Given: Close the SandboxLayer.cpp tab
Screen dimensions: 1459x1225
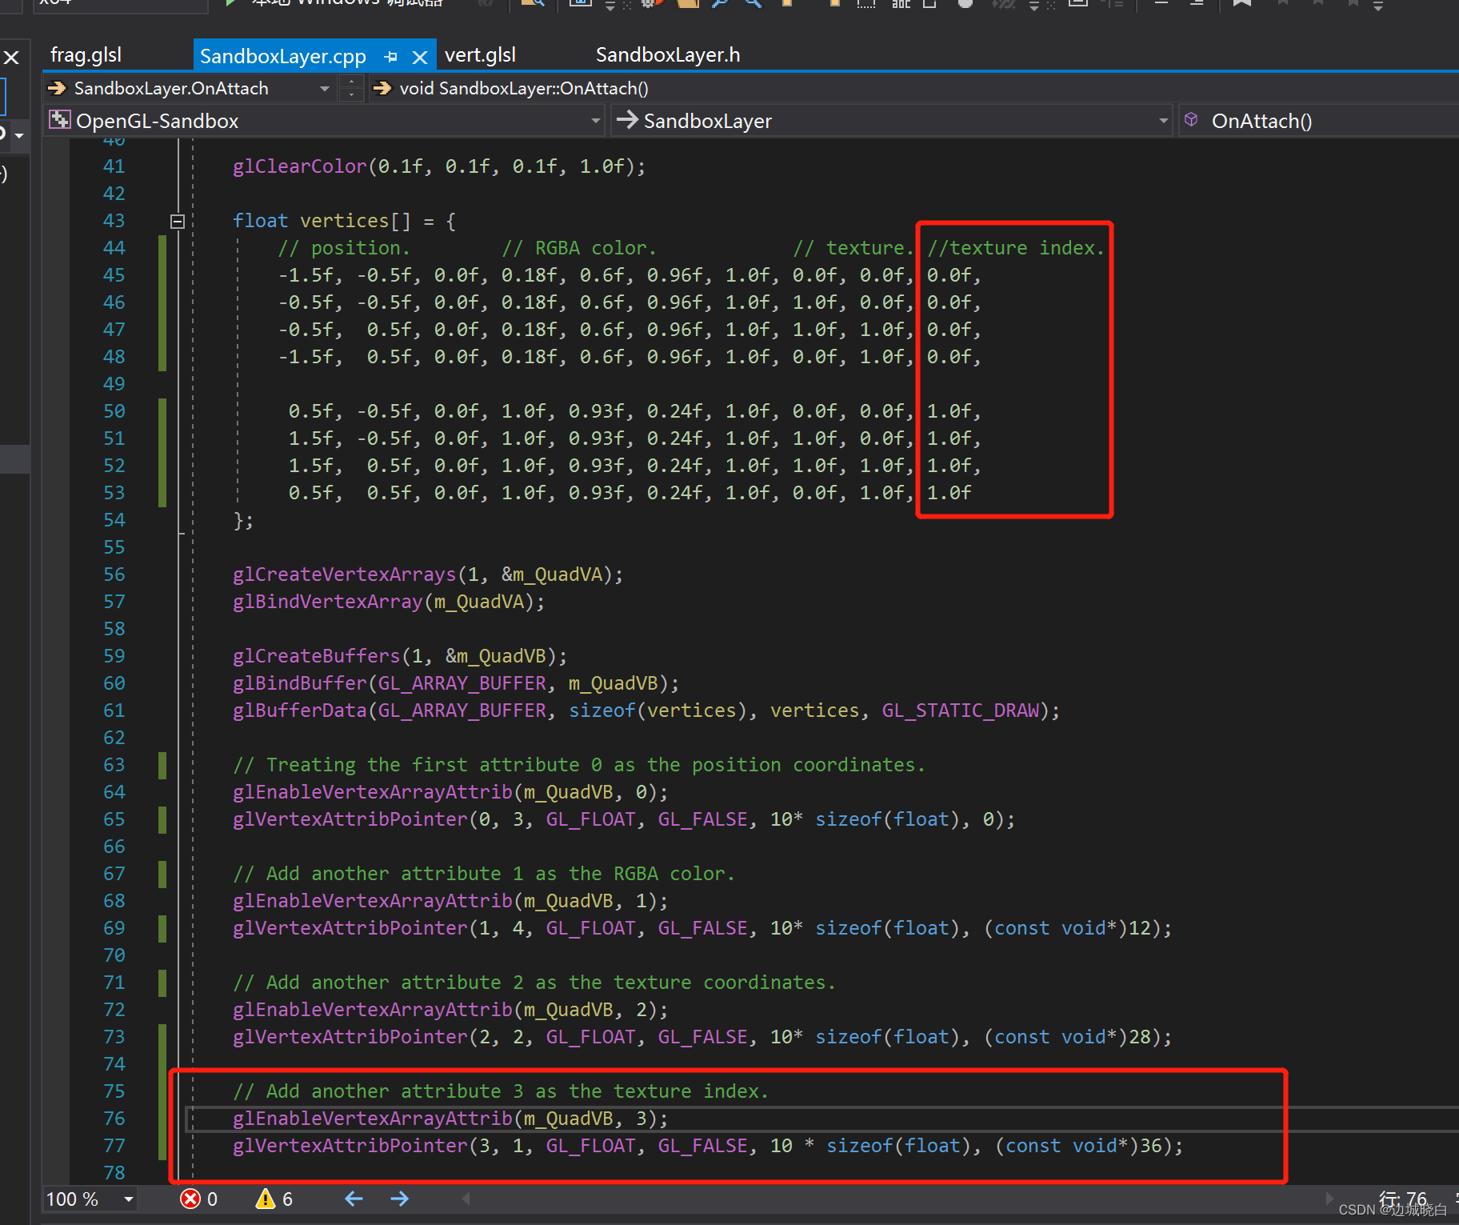Looking at the screenshot, I should pos(419,57).
